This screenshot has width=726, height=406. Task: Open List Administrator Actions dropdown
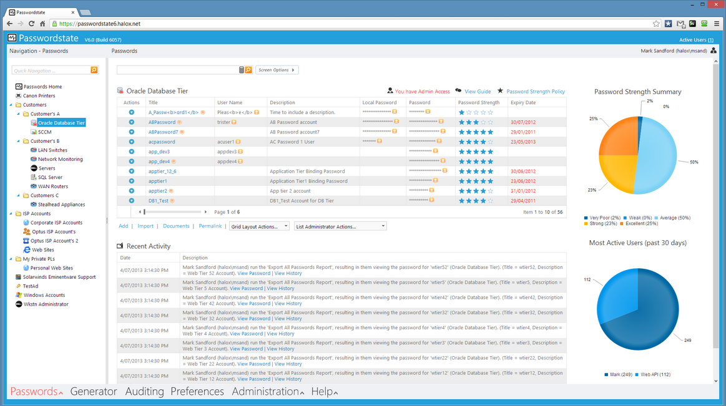[340, 226]
